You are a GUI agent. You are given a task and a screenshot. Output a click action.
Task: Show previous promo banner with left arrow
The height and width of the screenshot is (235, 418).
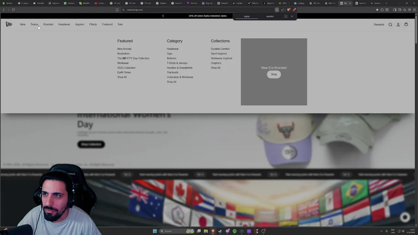coord(163,16)
